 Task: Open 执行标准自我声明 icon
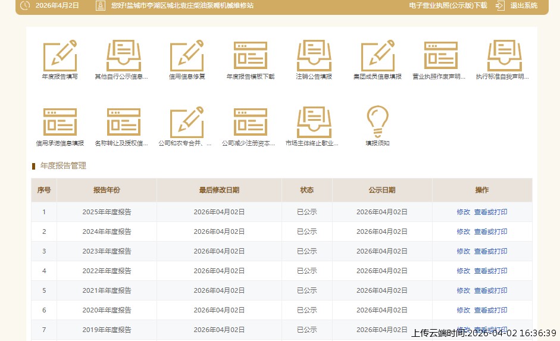click(x=504, y=56)
